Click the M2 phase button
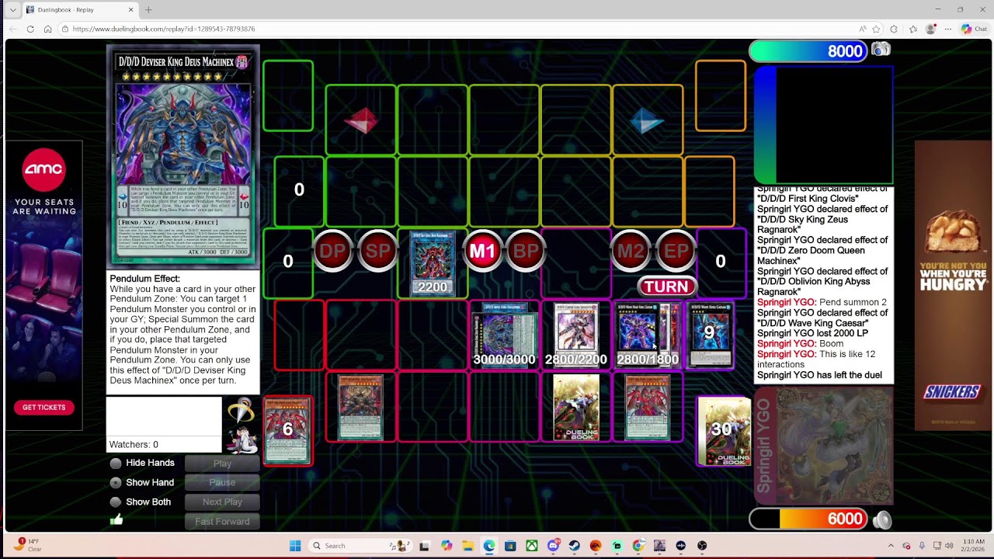This screenshot has width=994, height=559. (x=630, y=252)
